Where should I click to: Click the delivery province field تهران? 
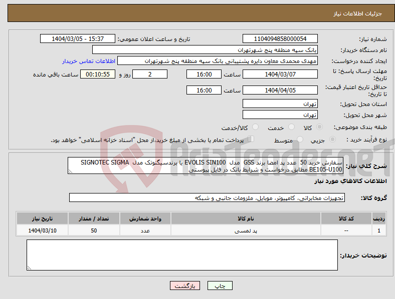[280, 103]
